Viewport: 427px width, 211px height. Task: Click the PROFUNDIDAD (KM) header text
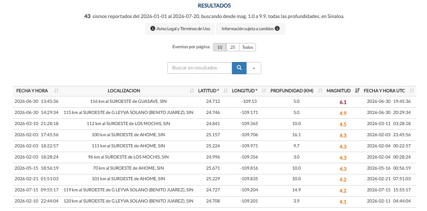pos(292,91)
